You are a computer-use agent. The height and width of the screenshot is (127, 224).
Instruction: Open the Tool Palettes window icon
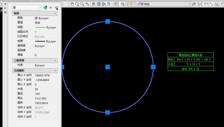104,4
